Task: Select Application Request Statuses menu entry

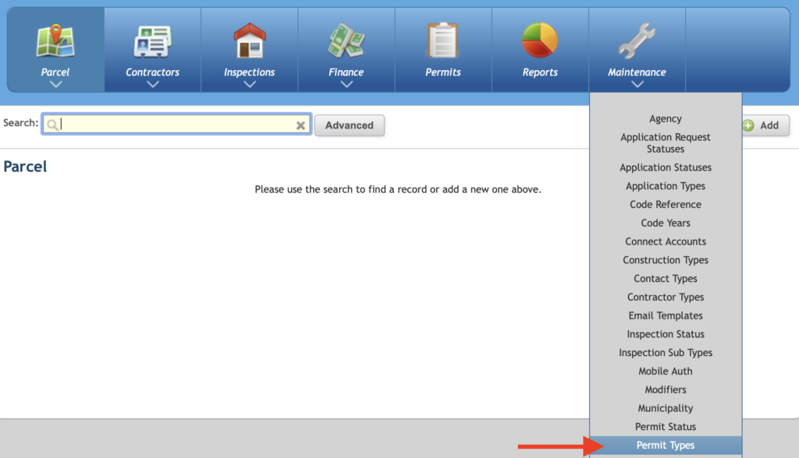Action: coord(666,143)
